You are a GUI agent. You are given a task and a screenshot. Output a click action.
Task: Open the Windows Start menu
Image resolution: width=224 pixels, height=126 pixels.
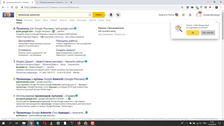coord(3,123)
